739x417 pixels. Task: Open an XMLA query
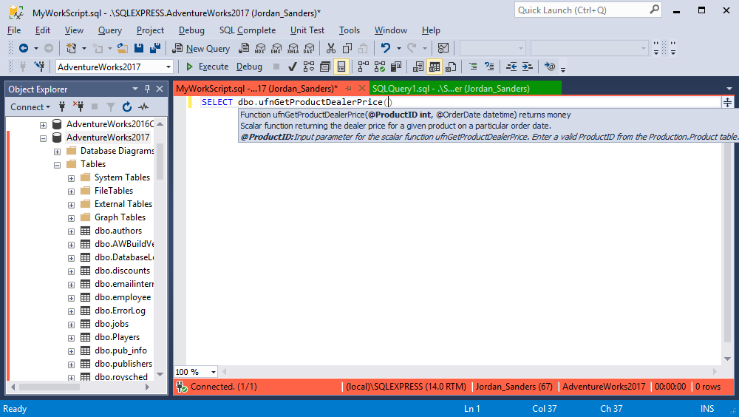point(293,48)
